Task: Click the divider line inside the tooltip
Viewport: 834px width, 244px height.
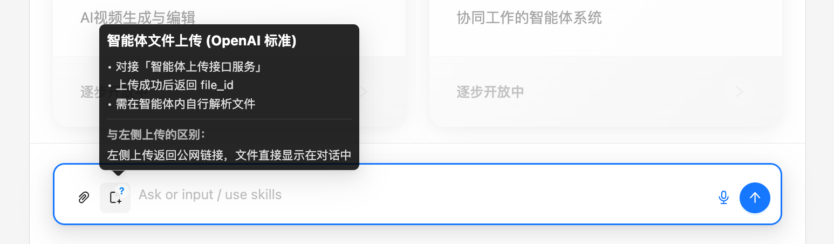Action: click(x=229, y=119)
